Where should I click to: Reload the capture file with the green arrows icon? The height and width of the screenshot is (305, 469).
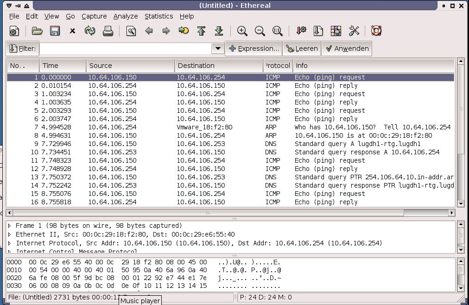tap(90, 30)
